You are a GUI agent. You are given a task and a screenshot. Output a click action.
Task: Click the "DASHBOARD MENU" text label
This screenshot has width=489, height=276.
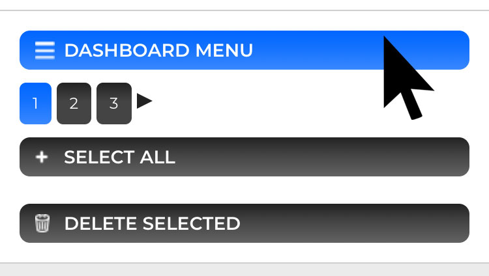158,51
